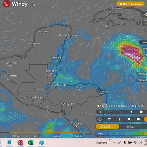This screenshot has height=147, width=147.
Task: Open the webcams camera icon
Action: click(x=139, y=119)
